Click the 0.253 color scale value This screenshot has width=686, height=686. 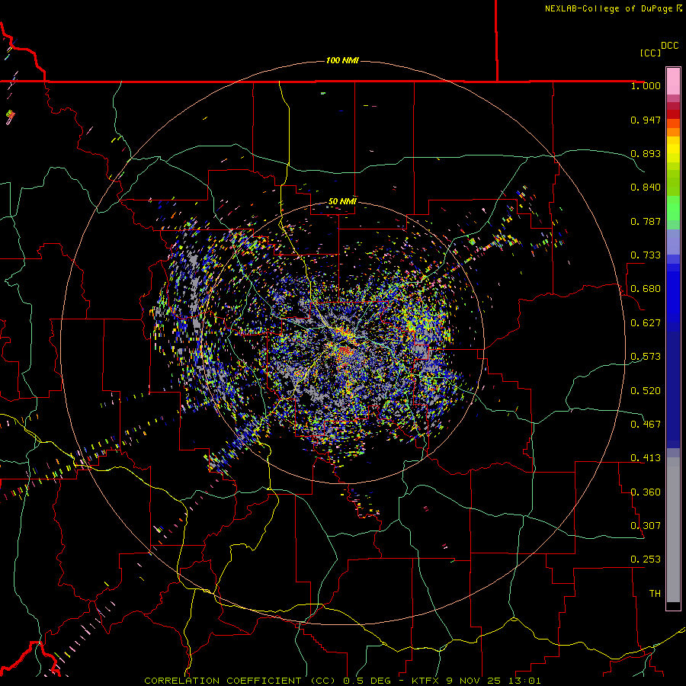coord(646,559)
